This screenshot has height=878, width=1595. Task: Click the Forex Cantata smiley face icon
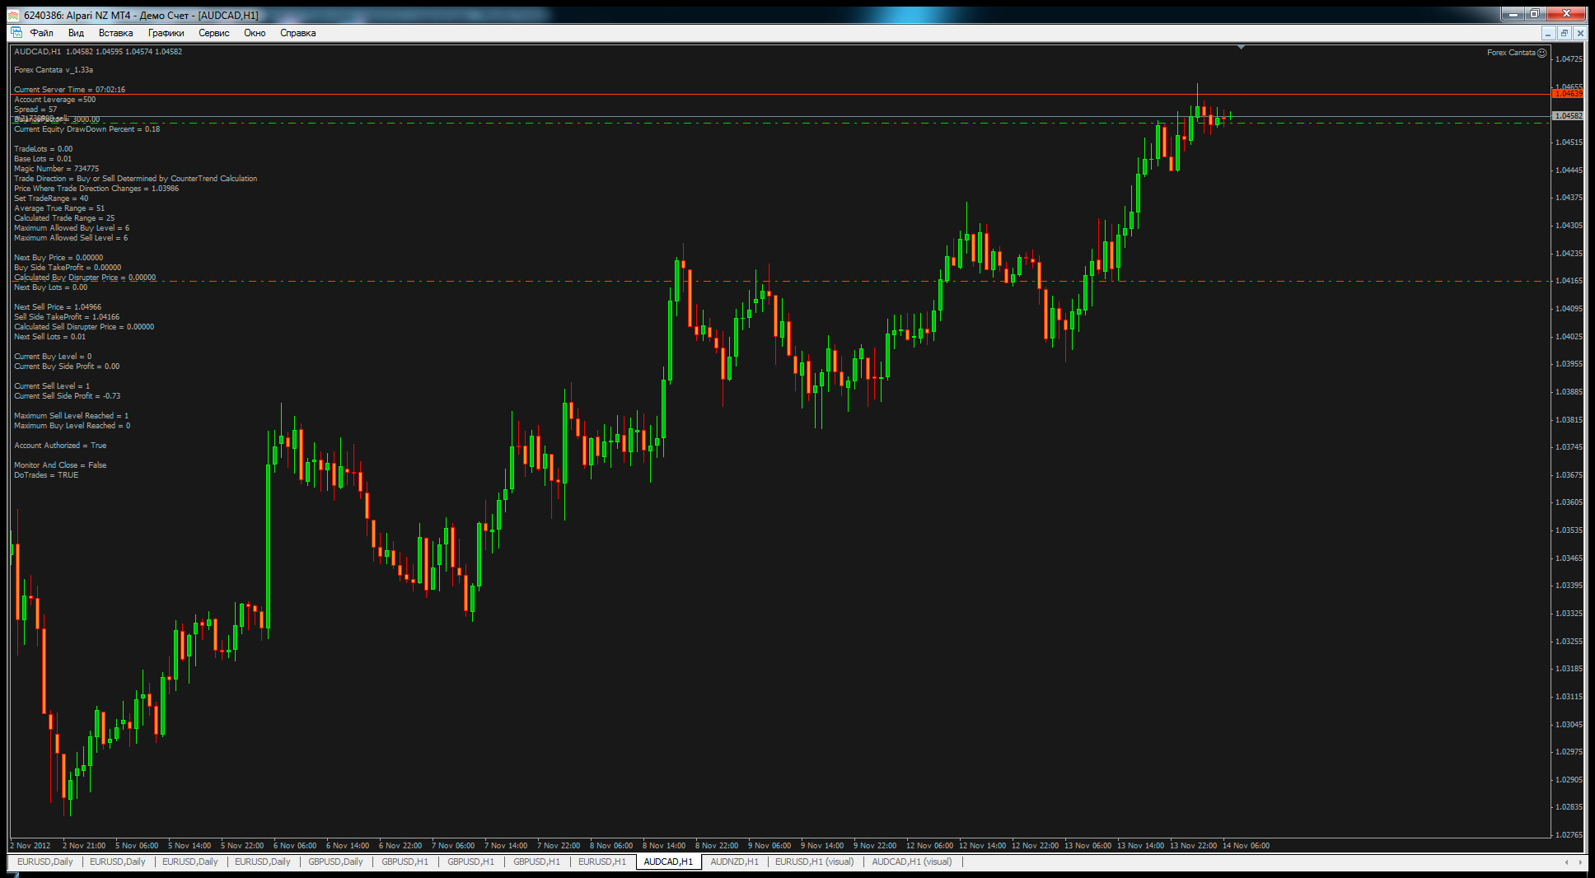[1542, 53]
